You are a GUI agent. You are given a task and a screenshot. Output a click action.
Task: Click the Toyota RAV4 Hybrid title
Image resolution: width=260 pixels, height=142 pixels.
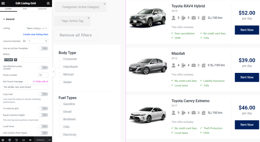188,6
